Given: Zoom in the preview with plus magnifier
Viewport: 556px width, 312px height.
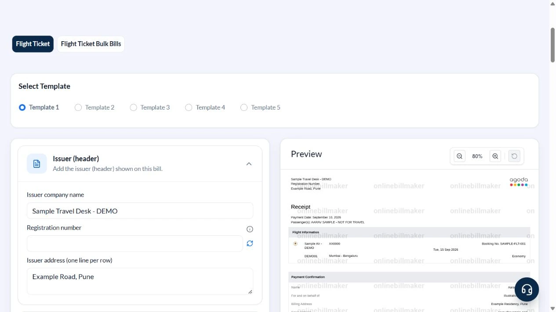Looking at the screenshot, I should [x=495, y=156].
